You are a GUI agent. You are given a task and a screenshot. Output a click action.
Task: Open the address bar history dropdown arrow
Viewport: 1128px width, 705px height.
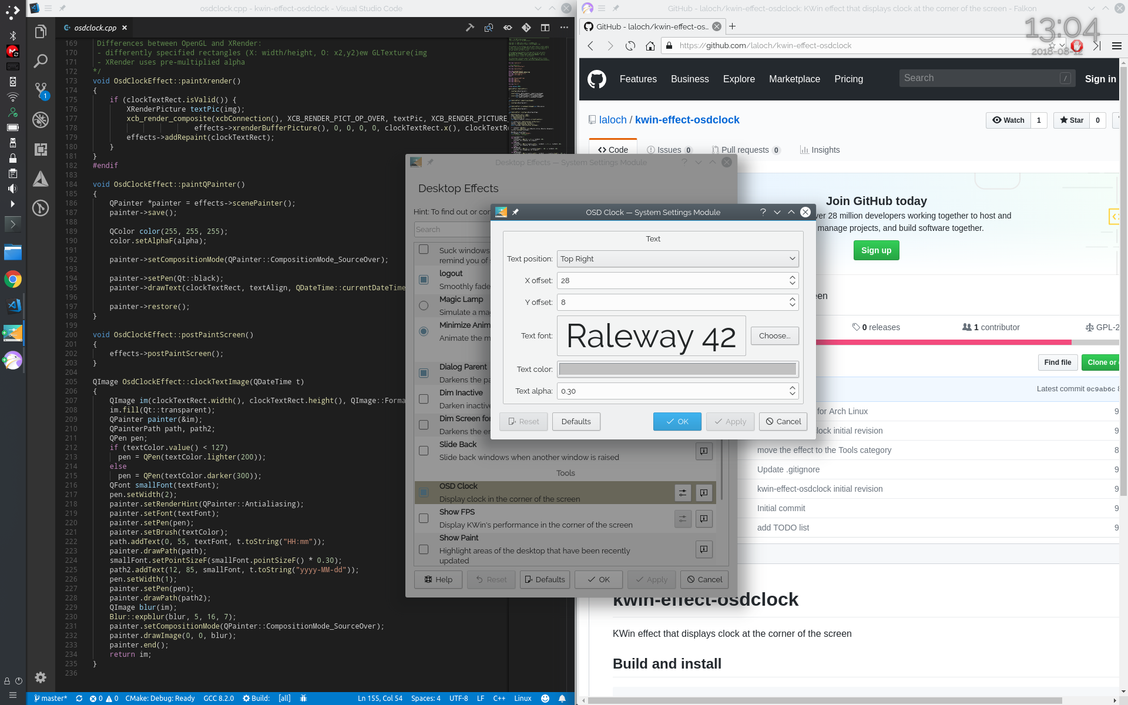click(x=1062, y=45)
